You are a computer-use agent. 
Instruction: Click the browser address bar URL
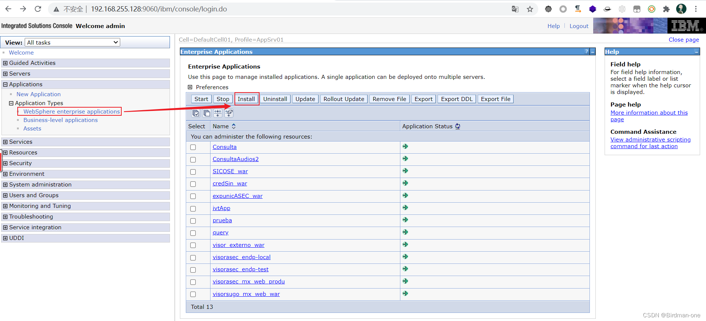159,9
